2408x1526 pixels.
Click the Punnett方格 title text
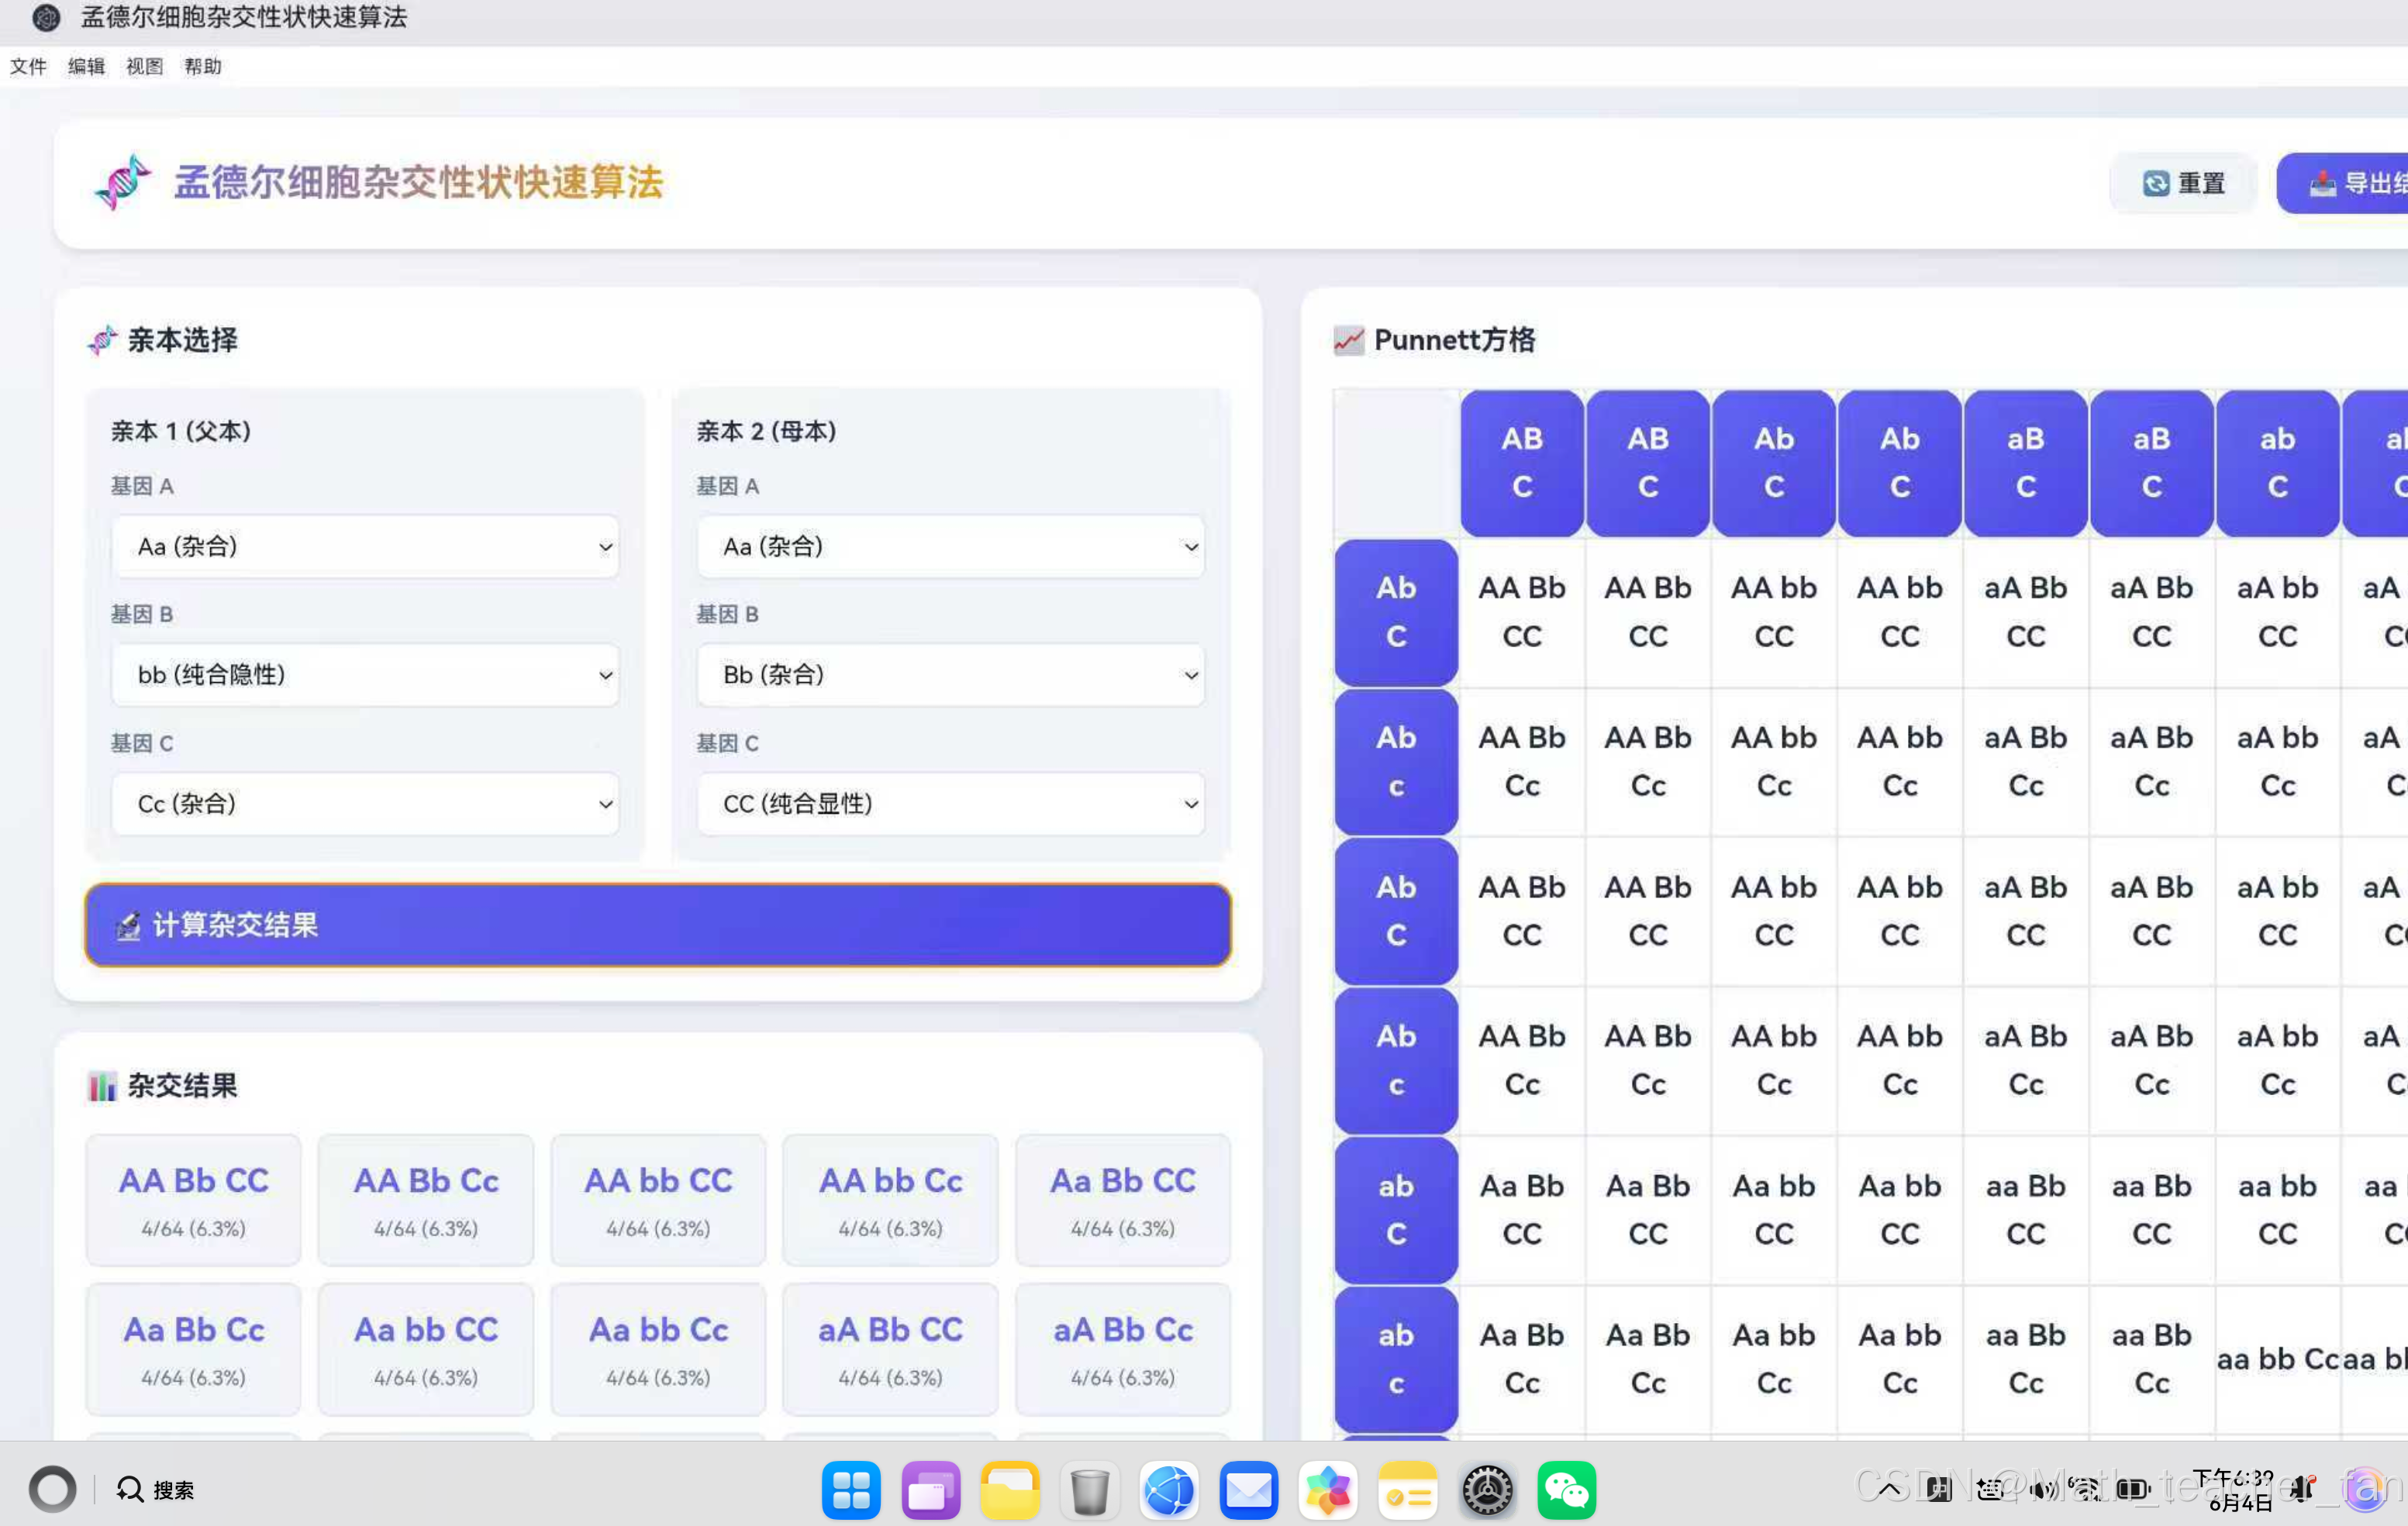coord(1454,341)
